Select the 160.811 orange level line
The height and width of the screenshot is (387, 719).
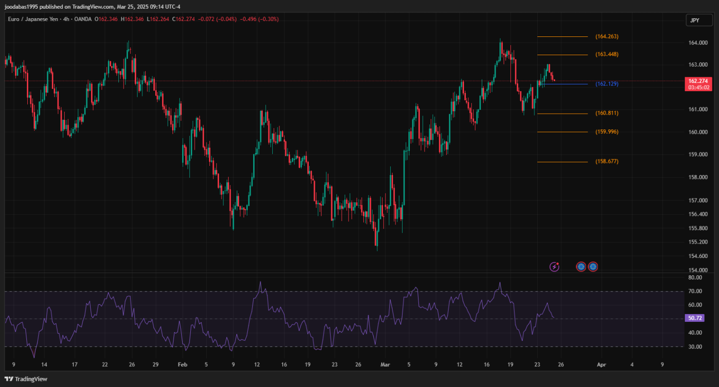point(562,114)
